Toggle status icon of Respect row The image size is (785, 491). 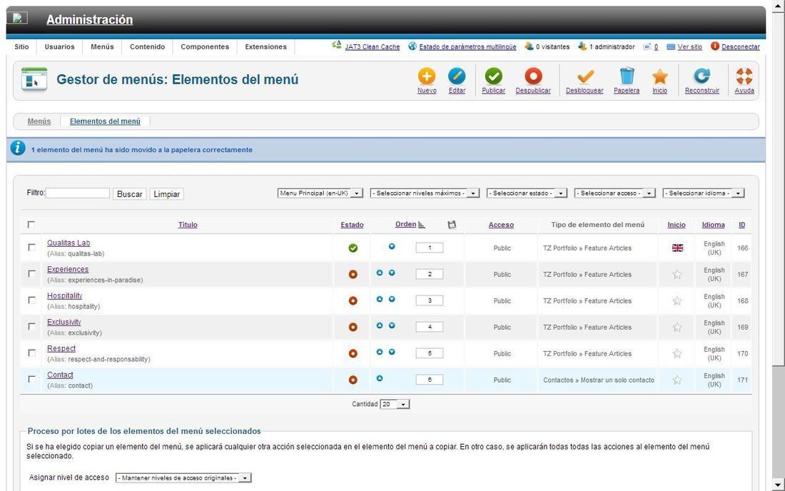[x=353, y=353]
